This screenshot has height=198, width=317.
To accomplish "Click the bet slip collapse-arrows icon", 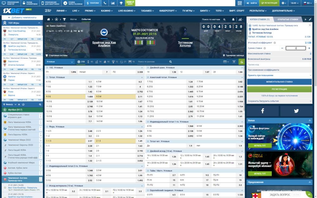I will coord(310,19).
